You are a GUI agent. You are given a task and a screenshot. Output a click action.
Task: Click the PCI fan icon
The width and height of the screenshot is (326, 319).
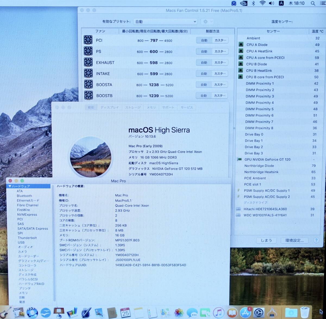pos(88,40)
